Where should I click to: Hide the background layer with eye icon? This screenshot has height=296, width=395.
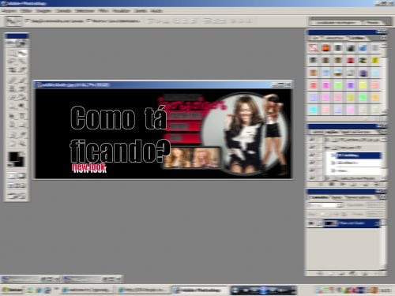pyautogui.click(x=311, y=223)
